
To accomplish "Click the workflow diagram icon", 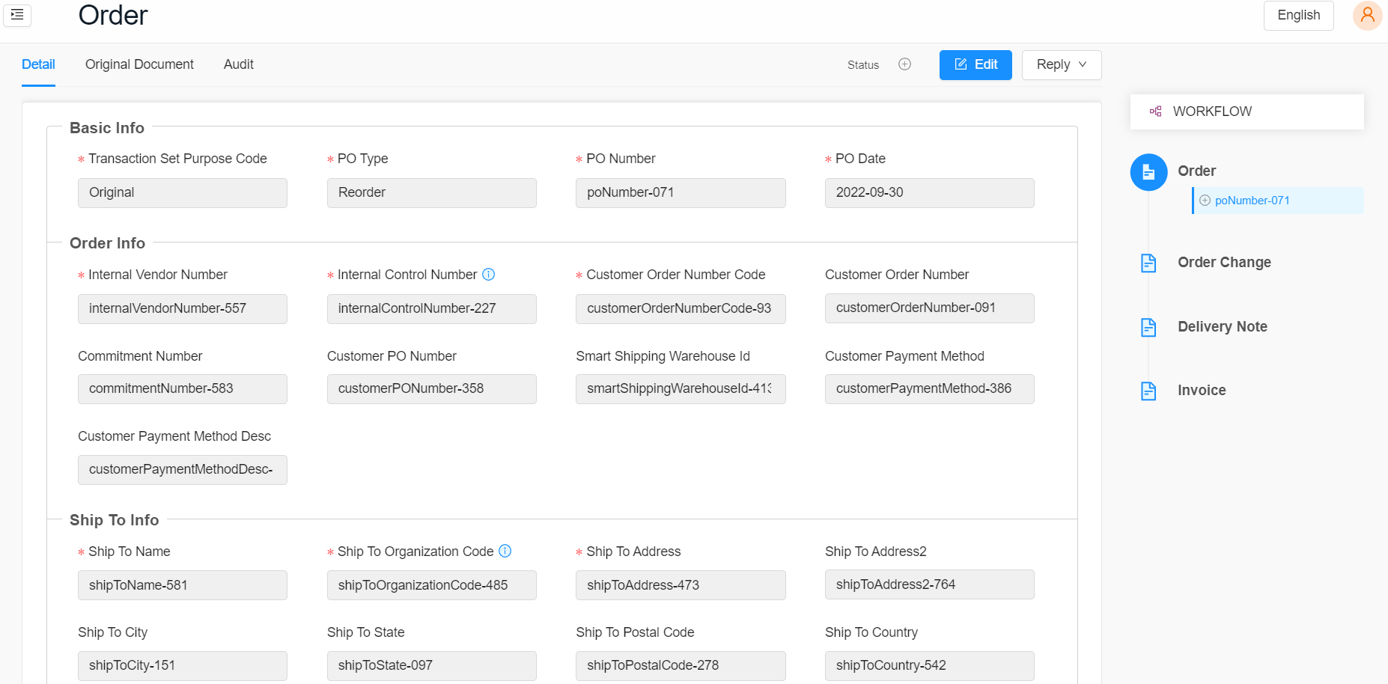I will click(x=1155, y=112).
